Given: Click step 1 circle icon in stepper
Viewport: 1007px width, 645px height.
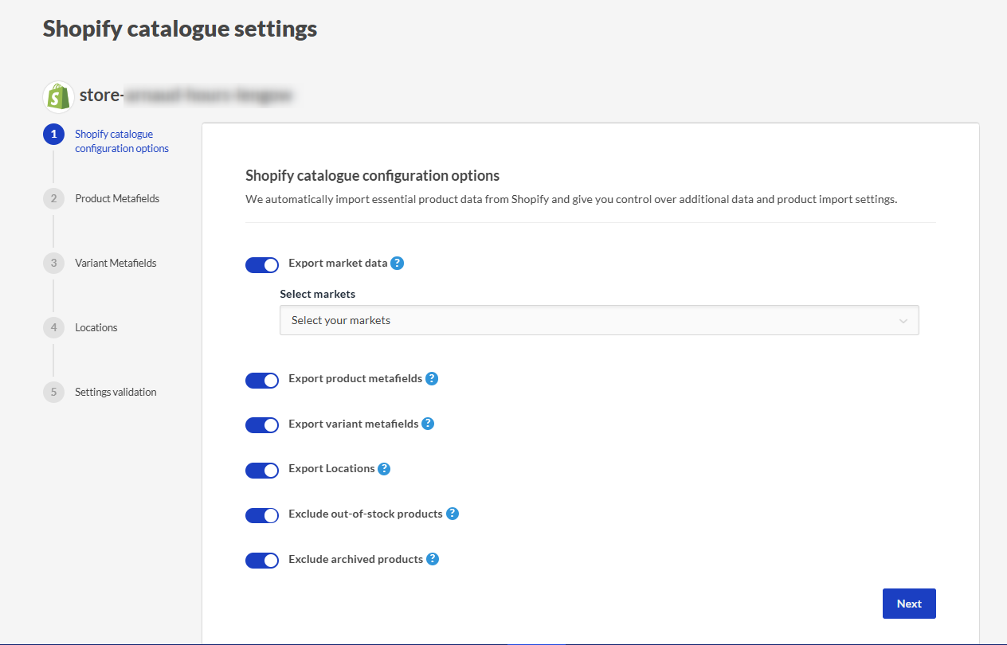Looking at the screenshot, I should pyautogui.click(x=53, y=135).
